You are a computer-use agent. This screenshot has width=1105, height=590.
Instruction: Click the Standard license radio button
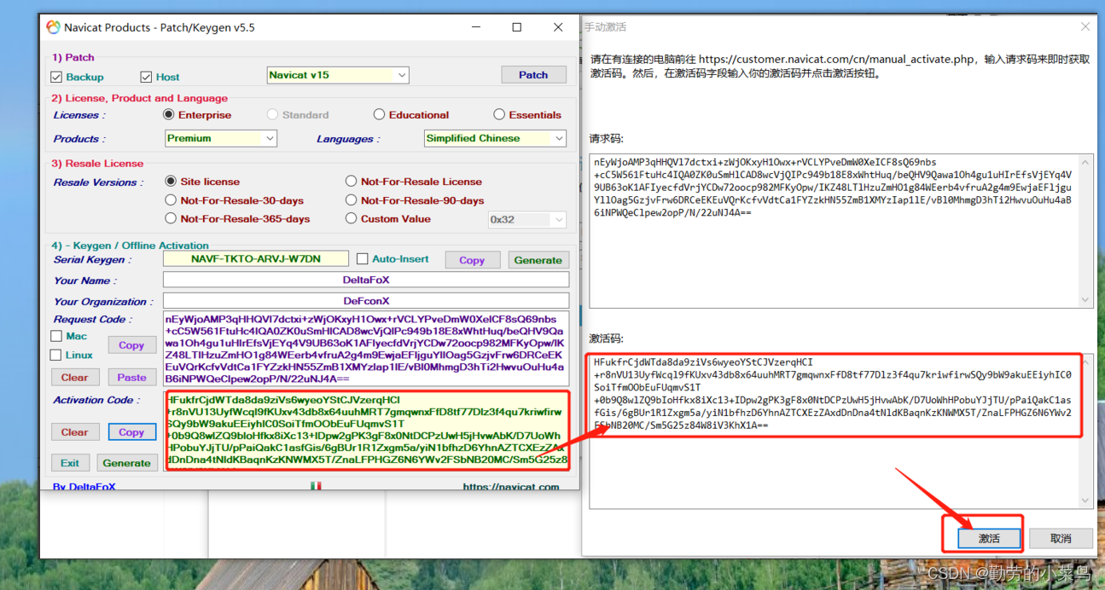(x=273, y=114)
